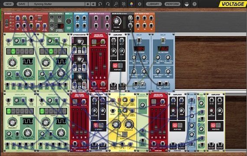Click the 362 milliseconds display on second Delay
This screenshot has width=247, height=156.
tap(163, 49)
